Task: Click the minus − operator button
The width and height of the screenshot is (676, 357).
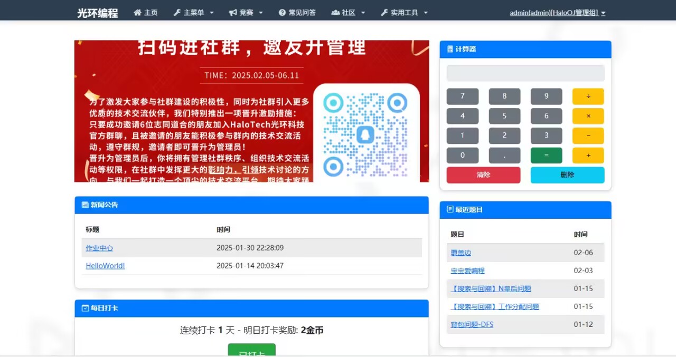Action: pyautogui.click(x=588, y=136)
